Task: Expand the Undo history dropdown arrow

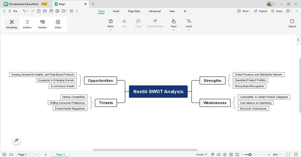Action: (x=27, y=11)
